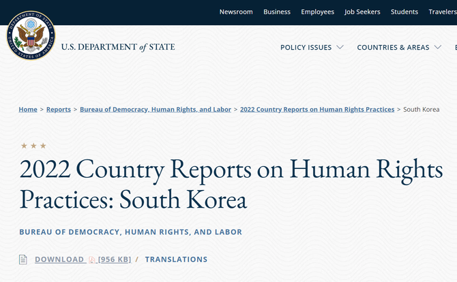Click the Travelers link in top bar
The width and height of the screenshot is (457, 282).
click(x=442, y=12)
